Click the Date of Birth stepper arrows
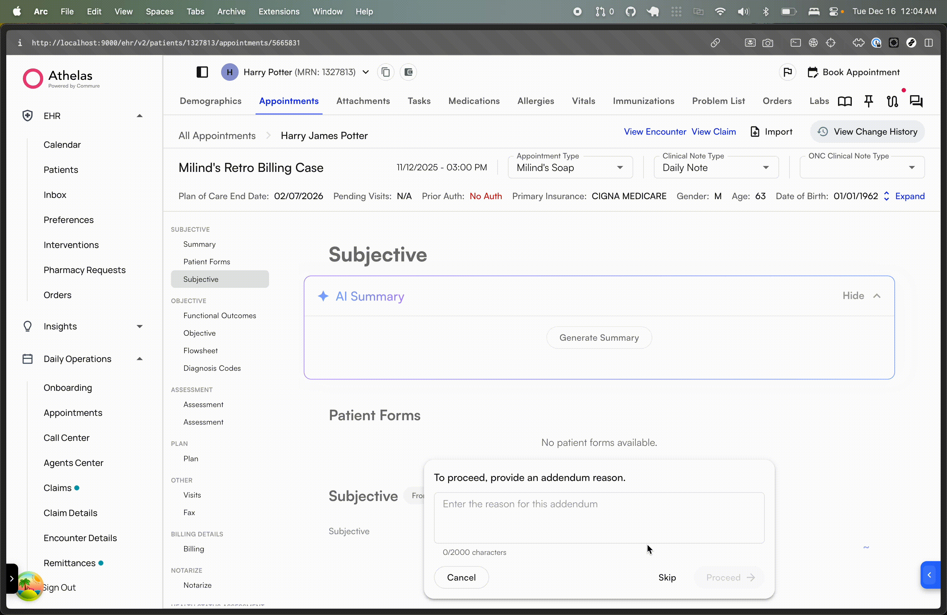The height and width of the screenshot is (615, 947). pyautogui.click(x=887, y=196)
